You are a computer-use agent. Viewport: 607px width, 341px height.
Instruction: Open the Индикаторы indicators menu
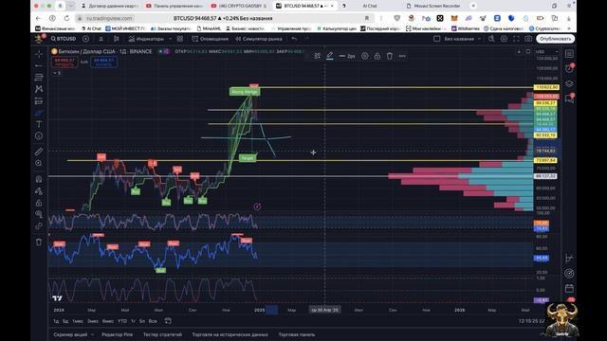(146, 39)
